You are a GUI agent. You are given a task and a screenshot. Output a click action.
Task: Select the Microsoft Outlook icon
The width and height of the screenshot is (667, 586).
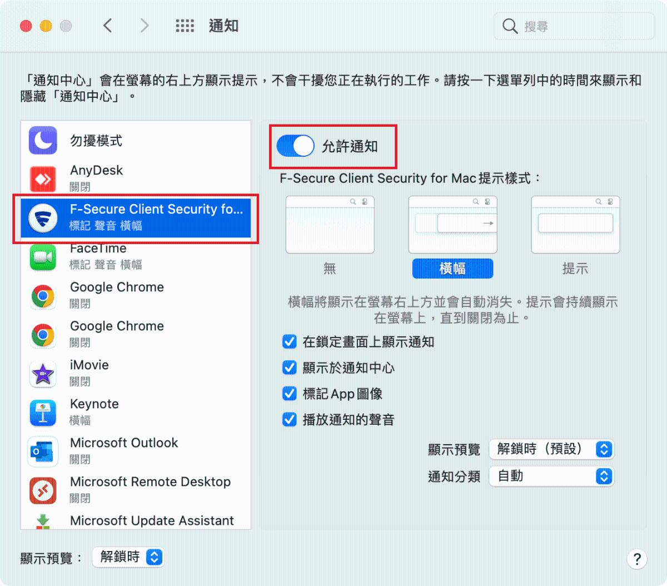[43, 451]
